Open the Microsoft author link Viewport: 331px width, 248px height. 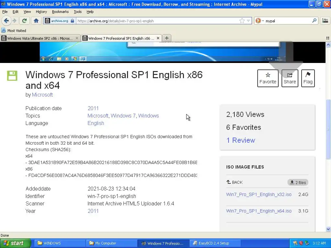42,95
